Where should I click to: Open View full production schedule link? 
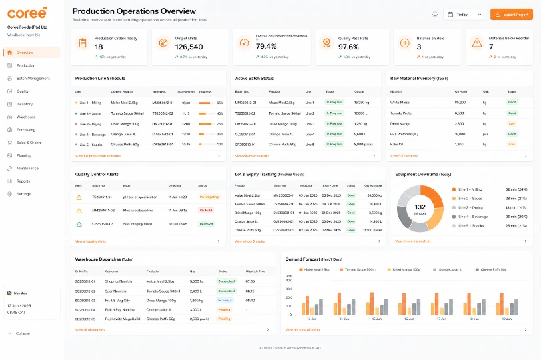click(98, 156)
